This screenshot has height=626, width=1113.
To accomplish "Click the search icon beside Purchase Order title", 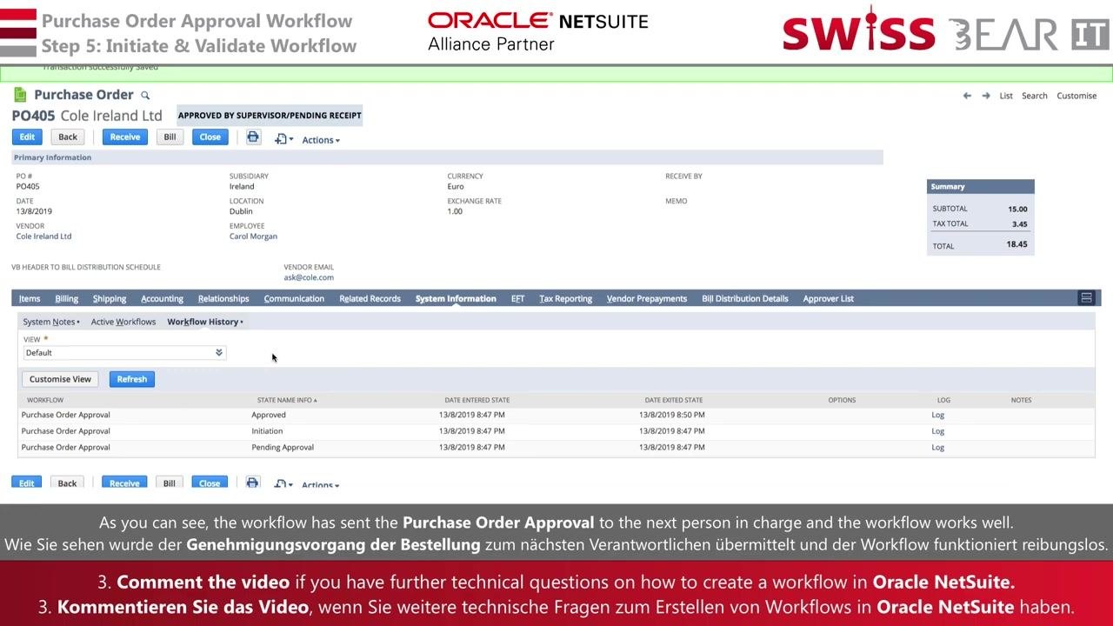I will tap(145, 96).
